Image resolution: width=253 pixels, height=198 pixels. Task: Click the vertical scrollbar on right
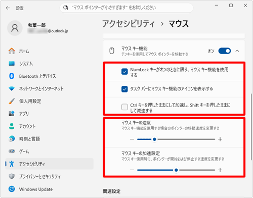click(x=251, y=127)
